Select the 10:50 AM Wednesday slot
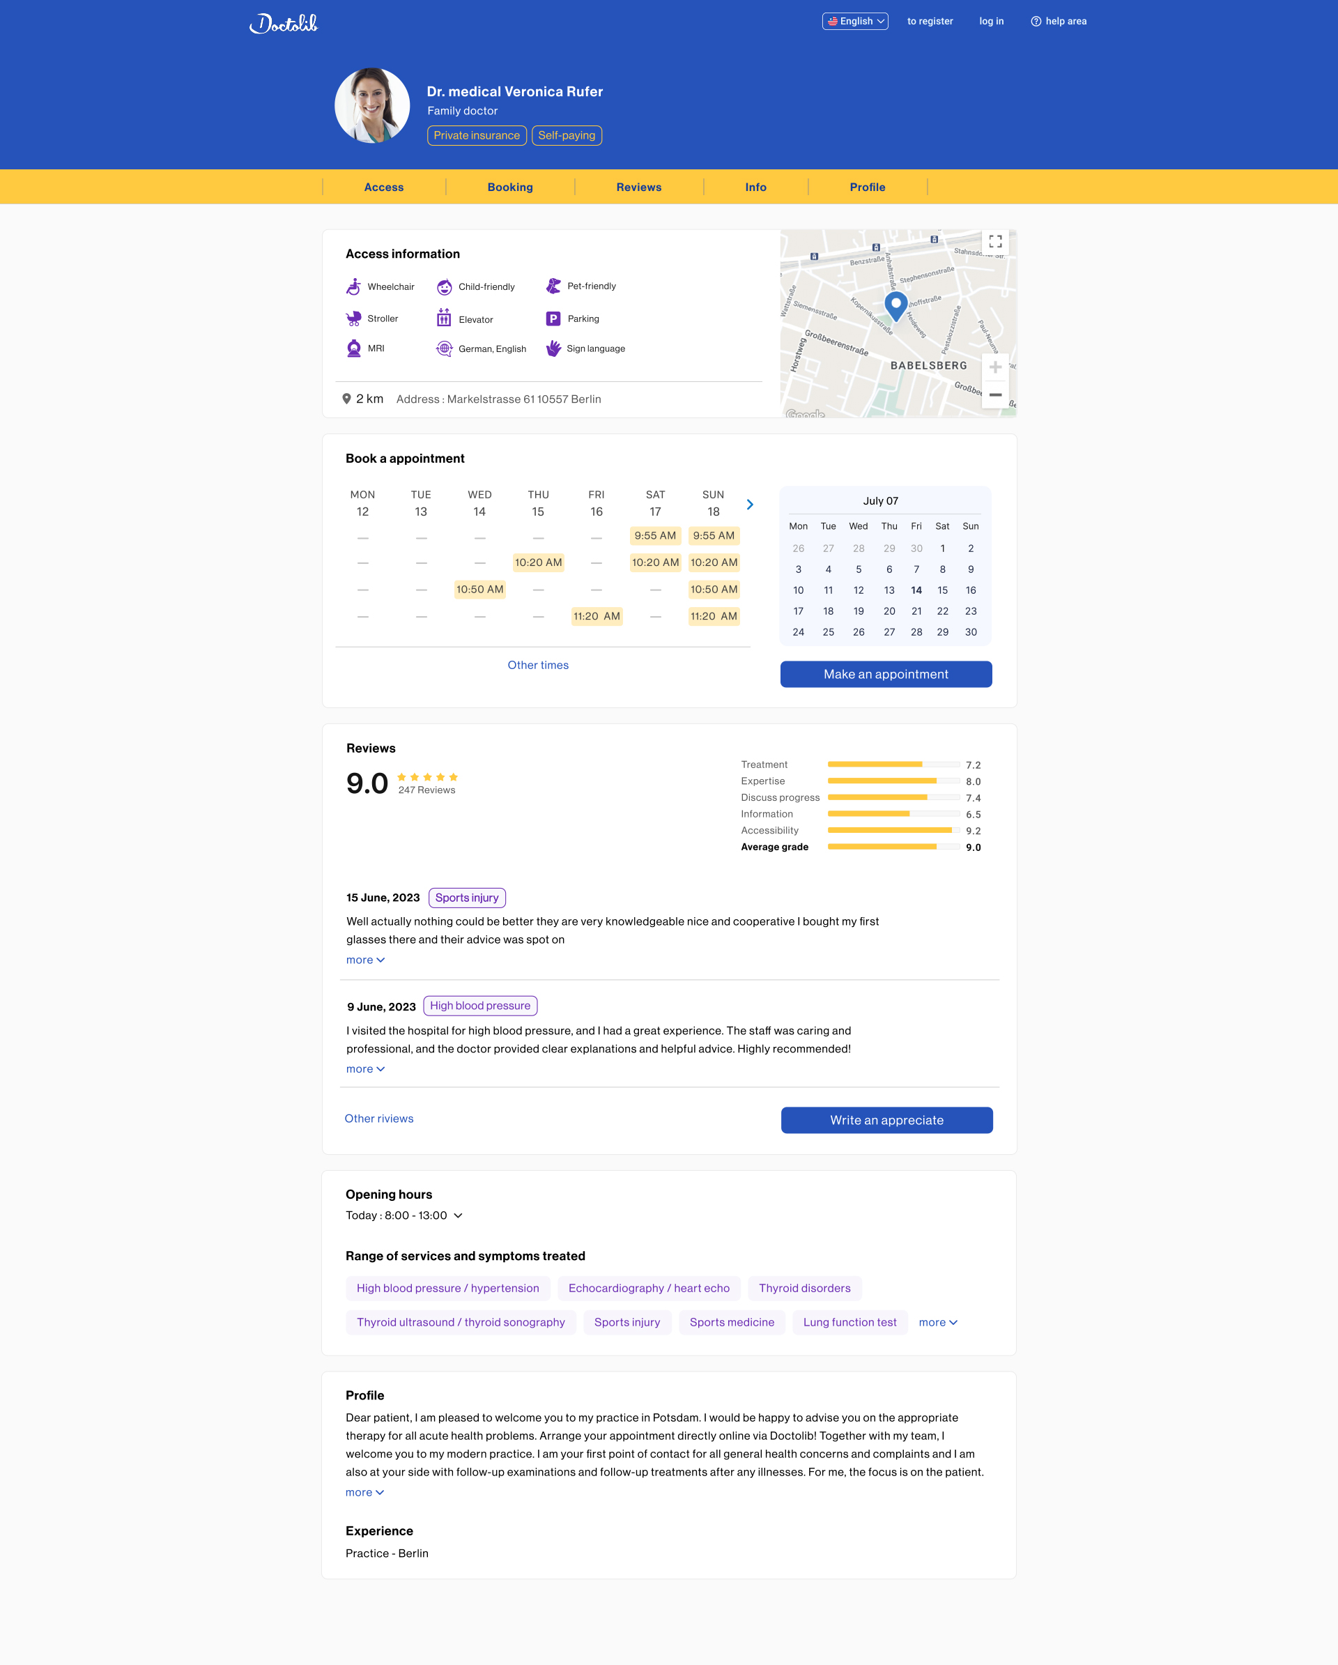1338x1665 pixels. 479,590
